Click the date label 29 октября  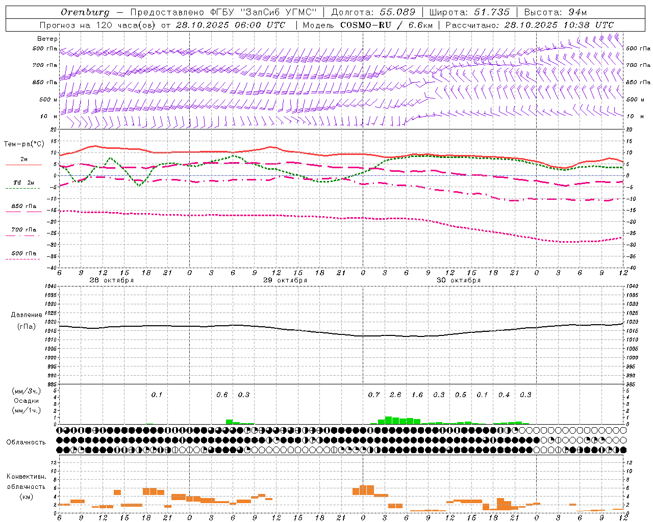click(x=285, y=280)
